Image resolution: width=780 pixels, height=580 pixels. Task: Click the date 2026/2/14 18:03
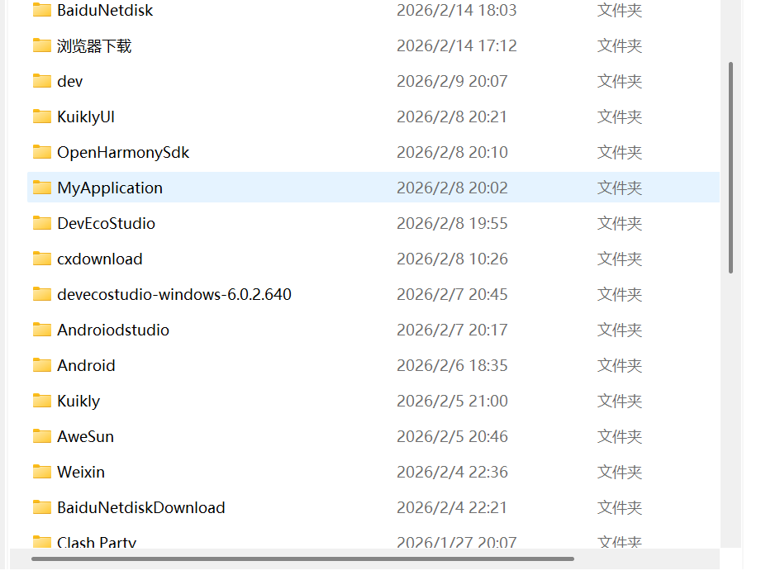pos(457,11)
